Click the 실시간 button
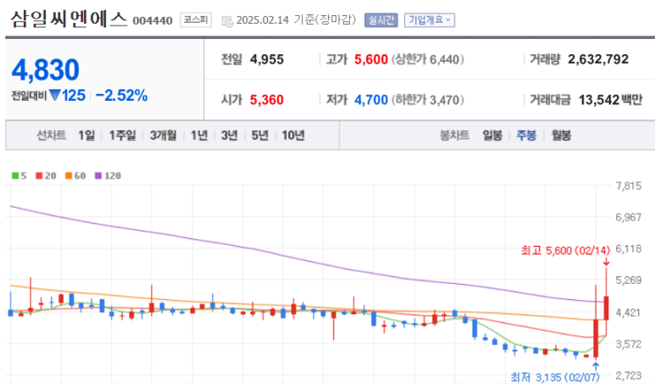 click(381, 20)
